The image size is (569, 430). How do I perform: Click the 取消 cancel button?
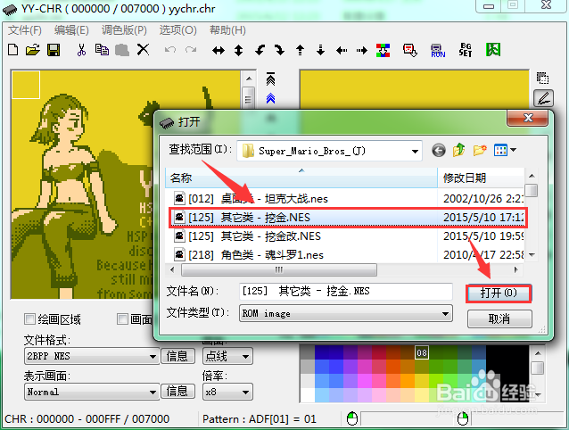(499, 318)
